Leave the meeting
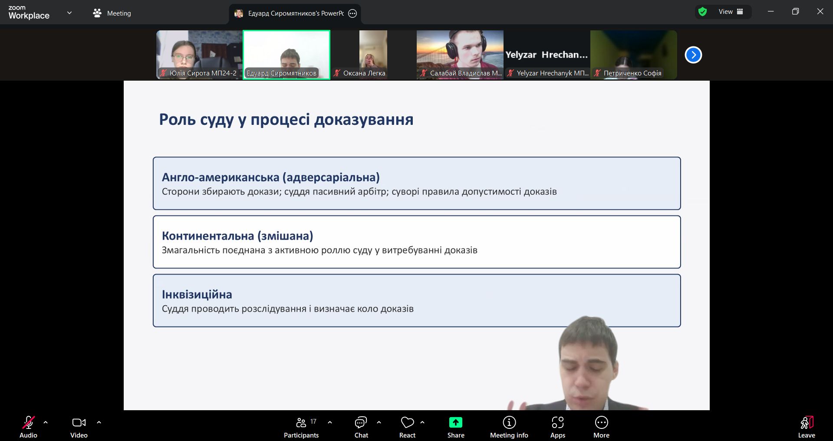 pos(806,427)
